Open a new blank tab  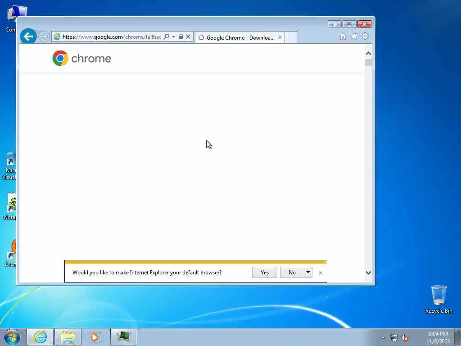tap(291, 37)
